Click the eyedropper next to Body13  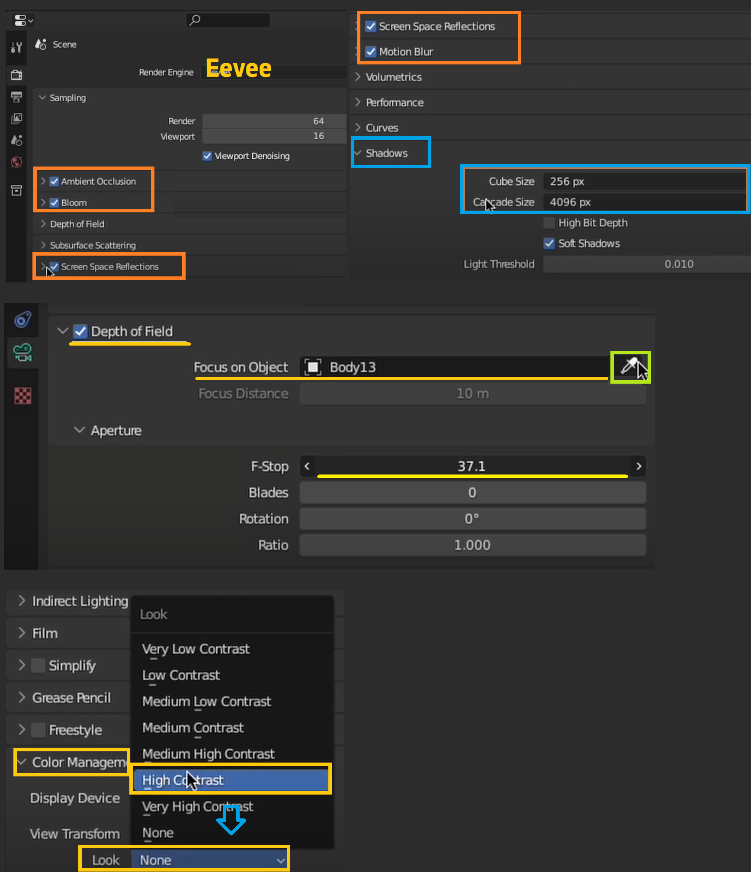coord(630,367)
